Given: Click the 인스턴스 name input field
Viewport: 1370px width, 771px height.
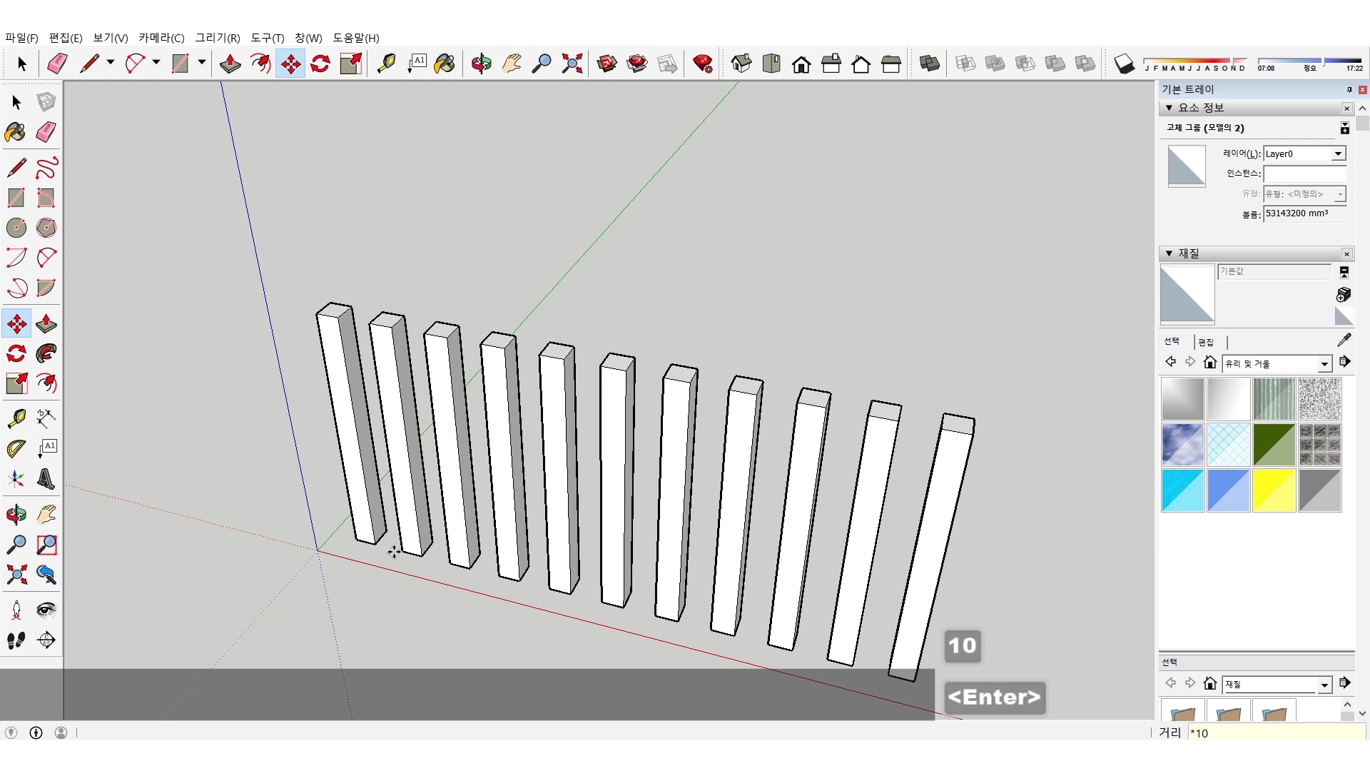Looking at the screenshot, I should [x=1304, y=173].
